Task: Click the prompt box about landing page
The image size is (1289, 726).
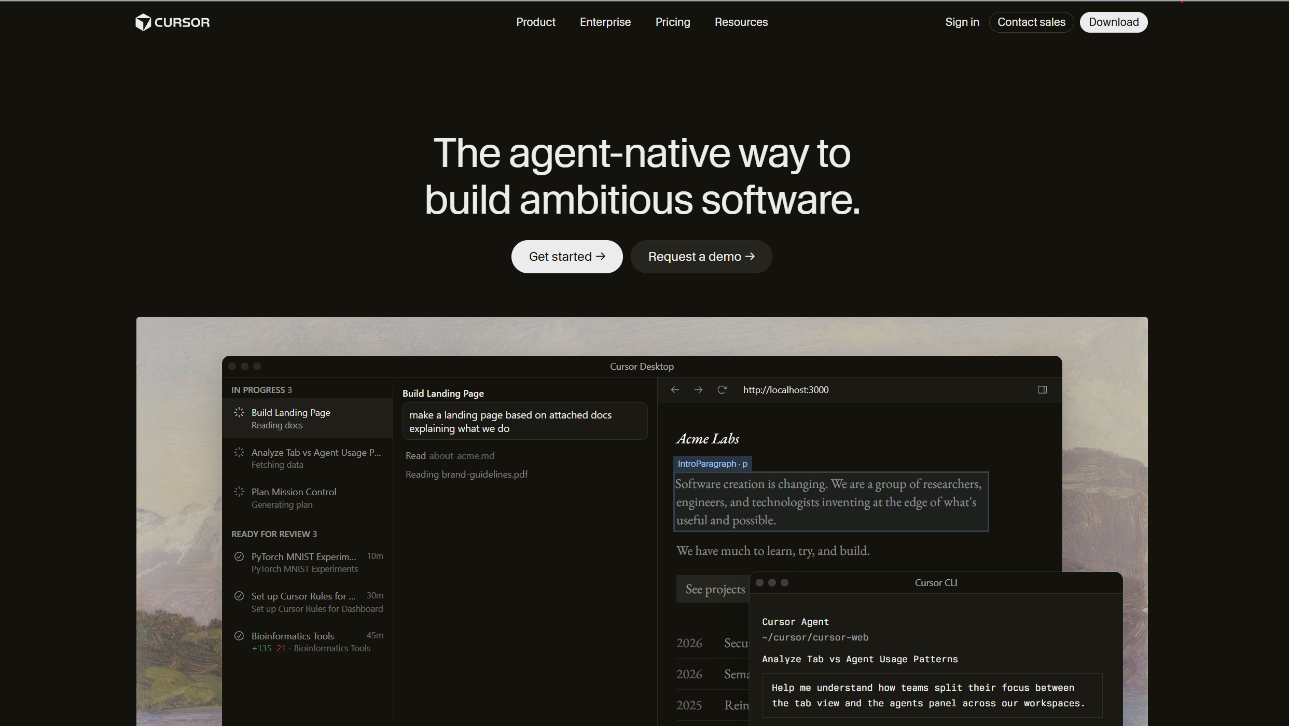Action: tap(525, 422)
